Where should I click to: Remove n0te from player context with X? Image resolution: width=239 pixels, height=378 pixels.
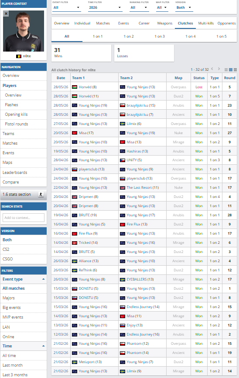tap(6, 14)
